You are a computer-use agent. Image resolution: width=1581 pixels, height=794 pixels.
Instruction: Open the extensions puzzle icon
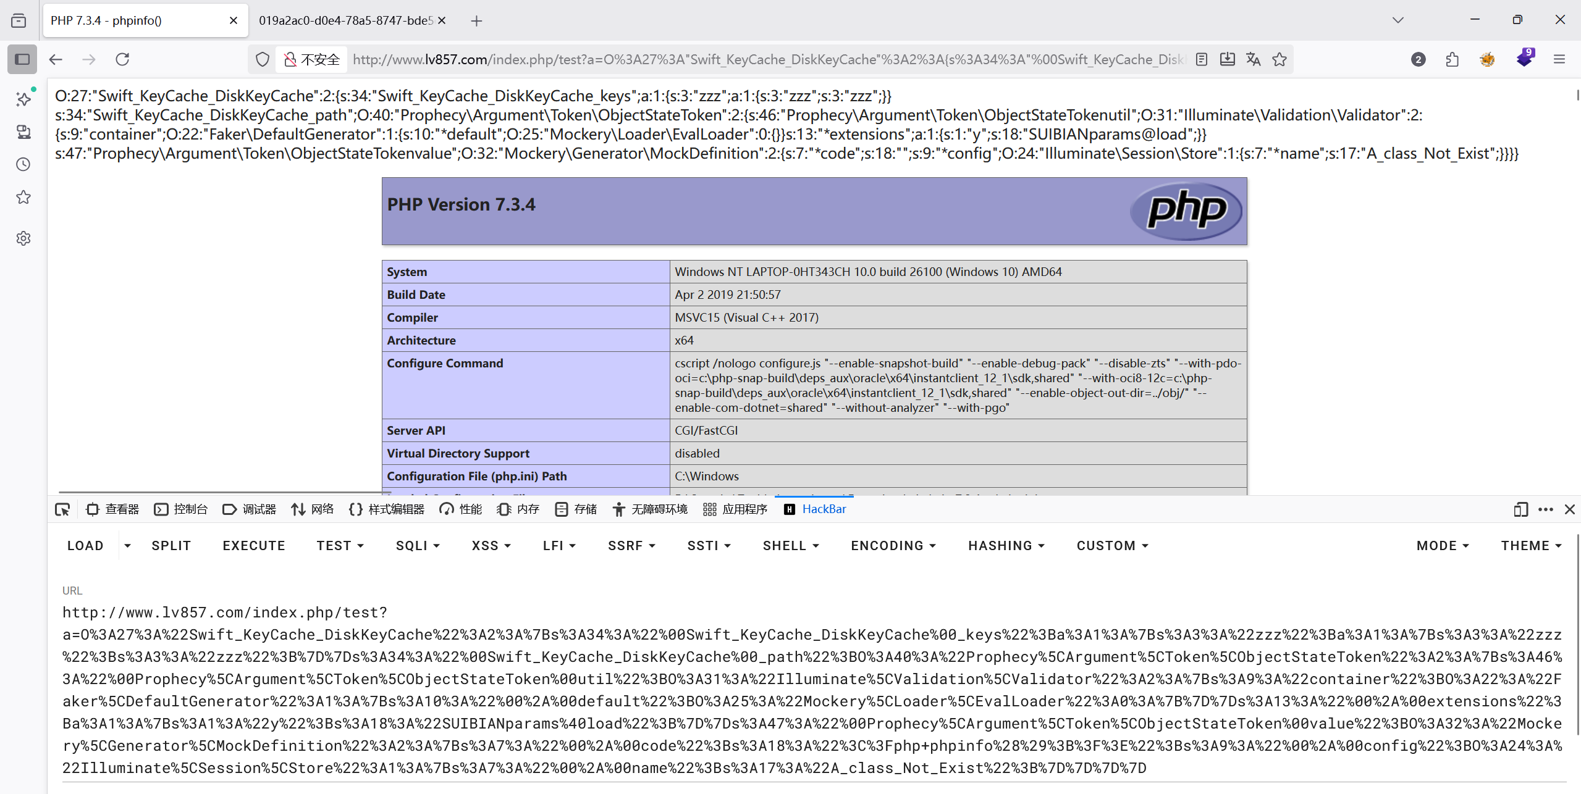click(x=1452, y=59)
